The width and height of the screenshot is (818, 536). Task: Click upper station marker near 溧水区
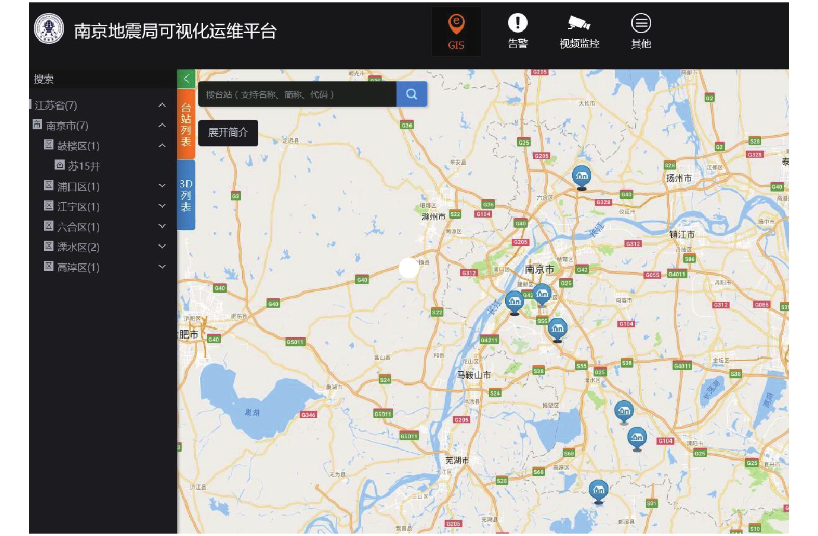coord(623,411)
